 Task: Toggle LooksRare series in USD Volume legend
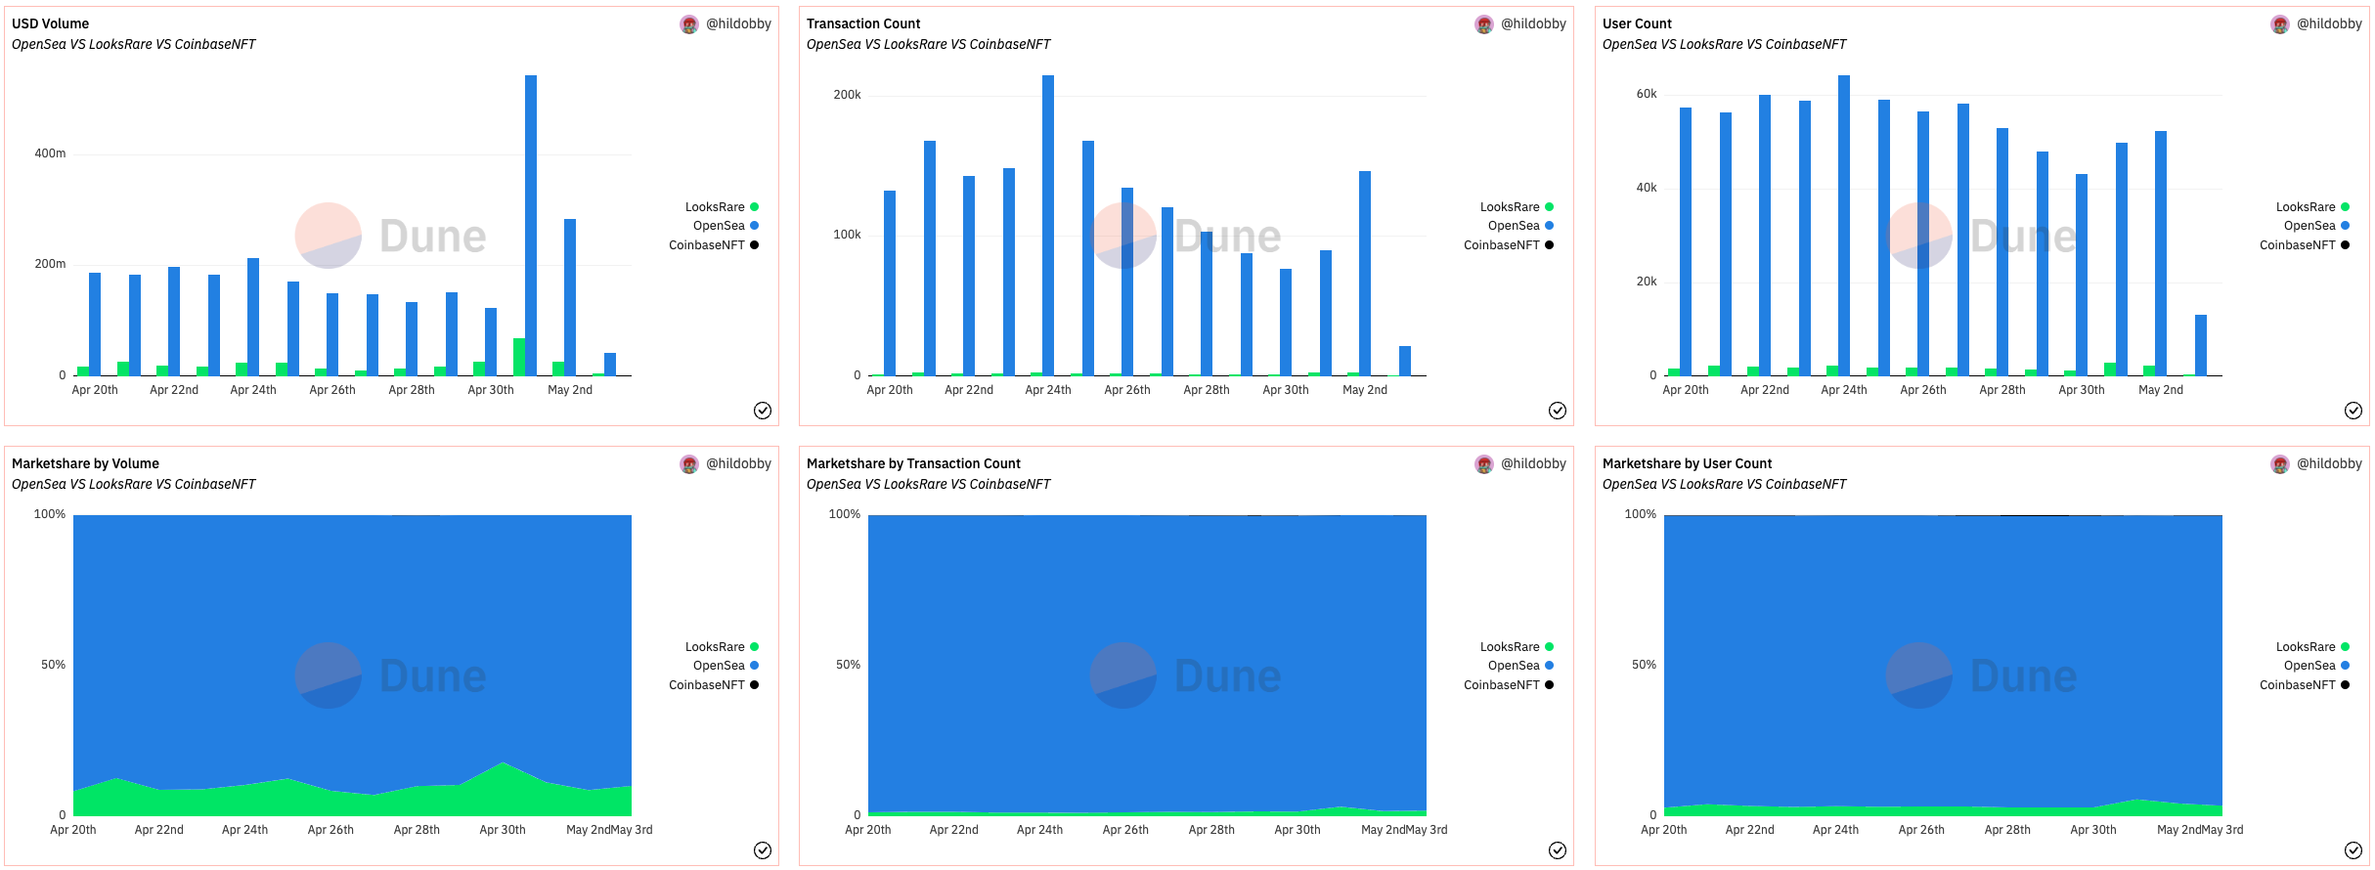722,207
